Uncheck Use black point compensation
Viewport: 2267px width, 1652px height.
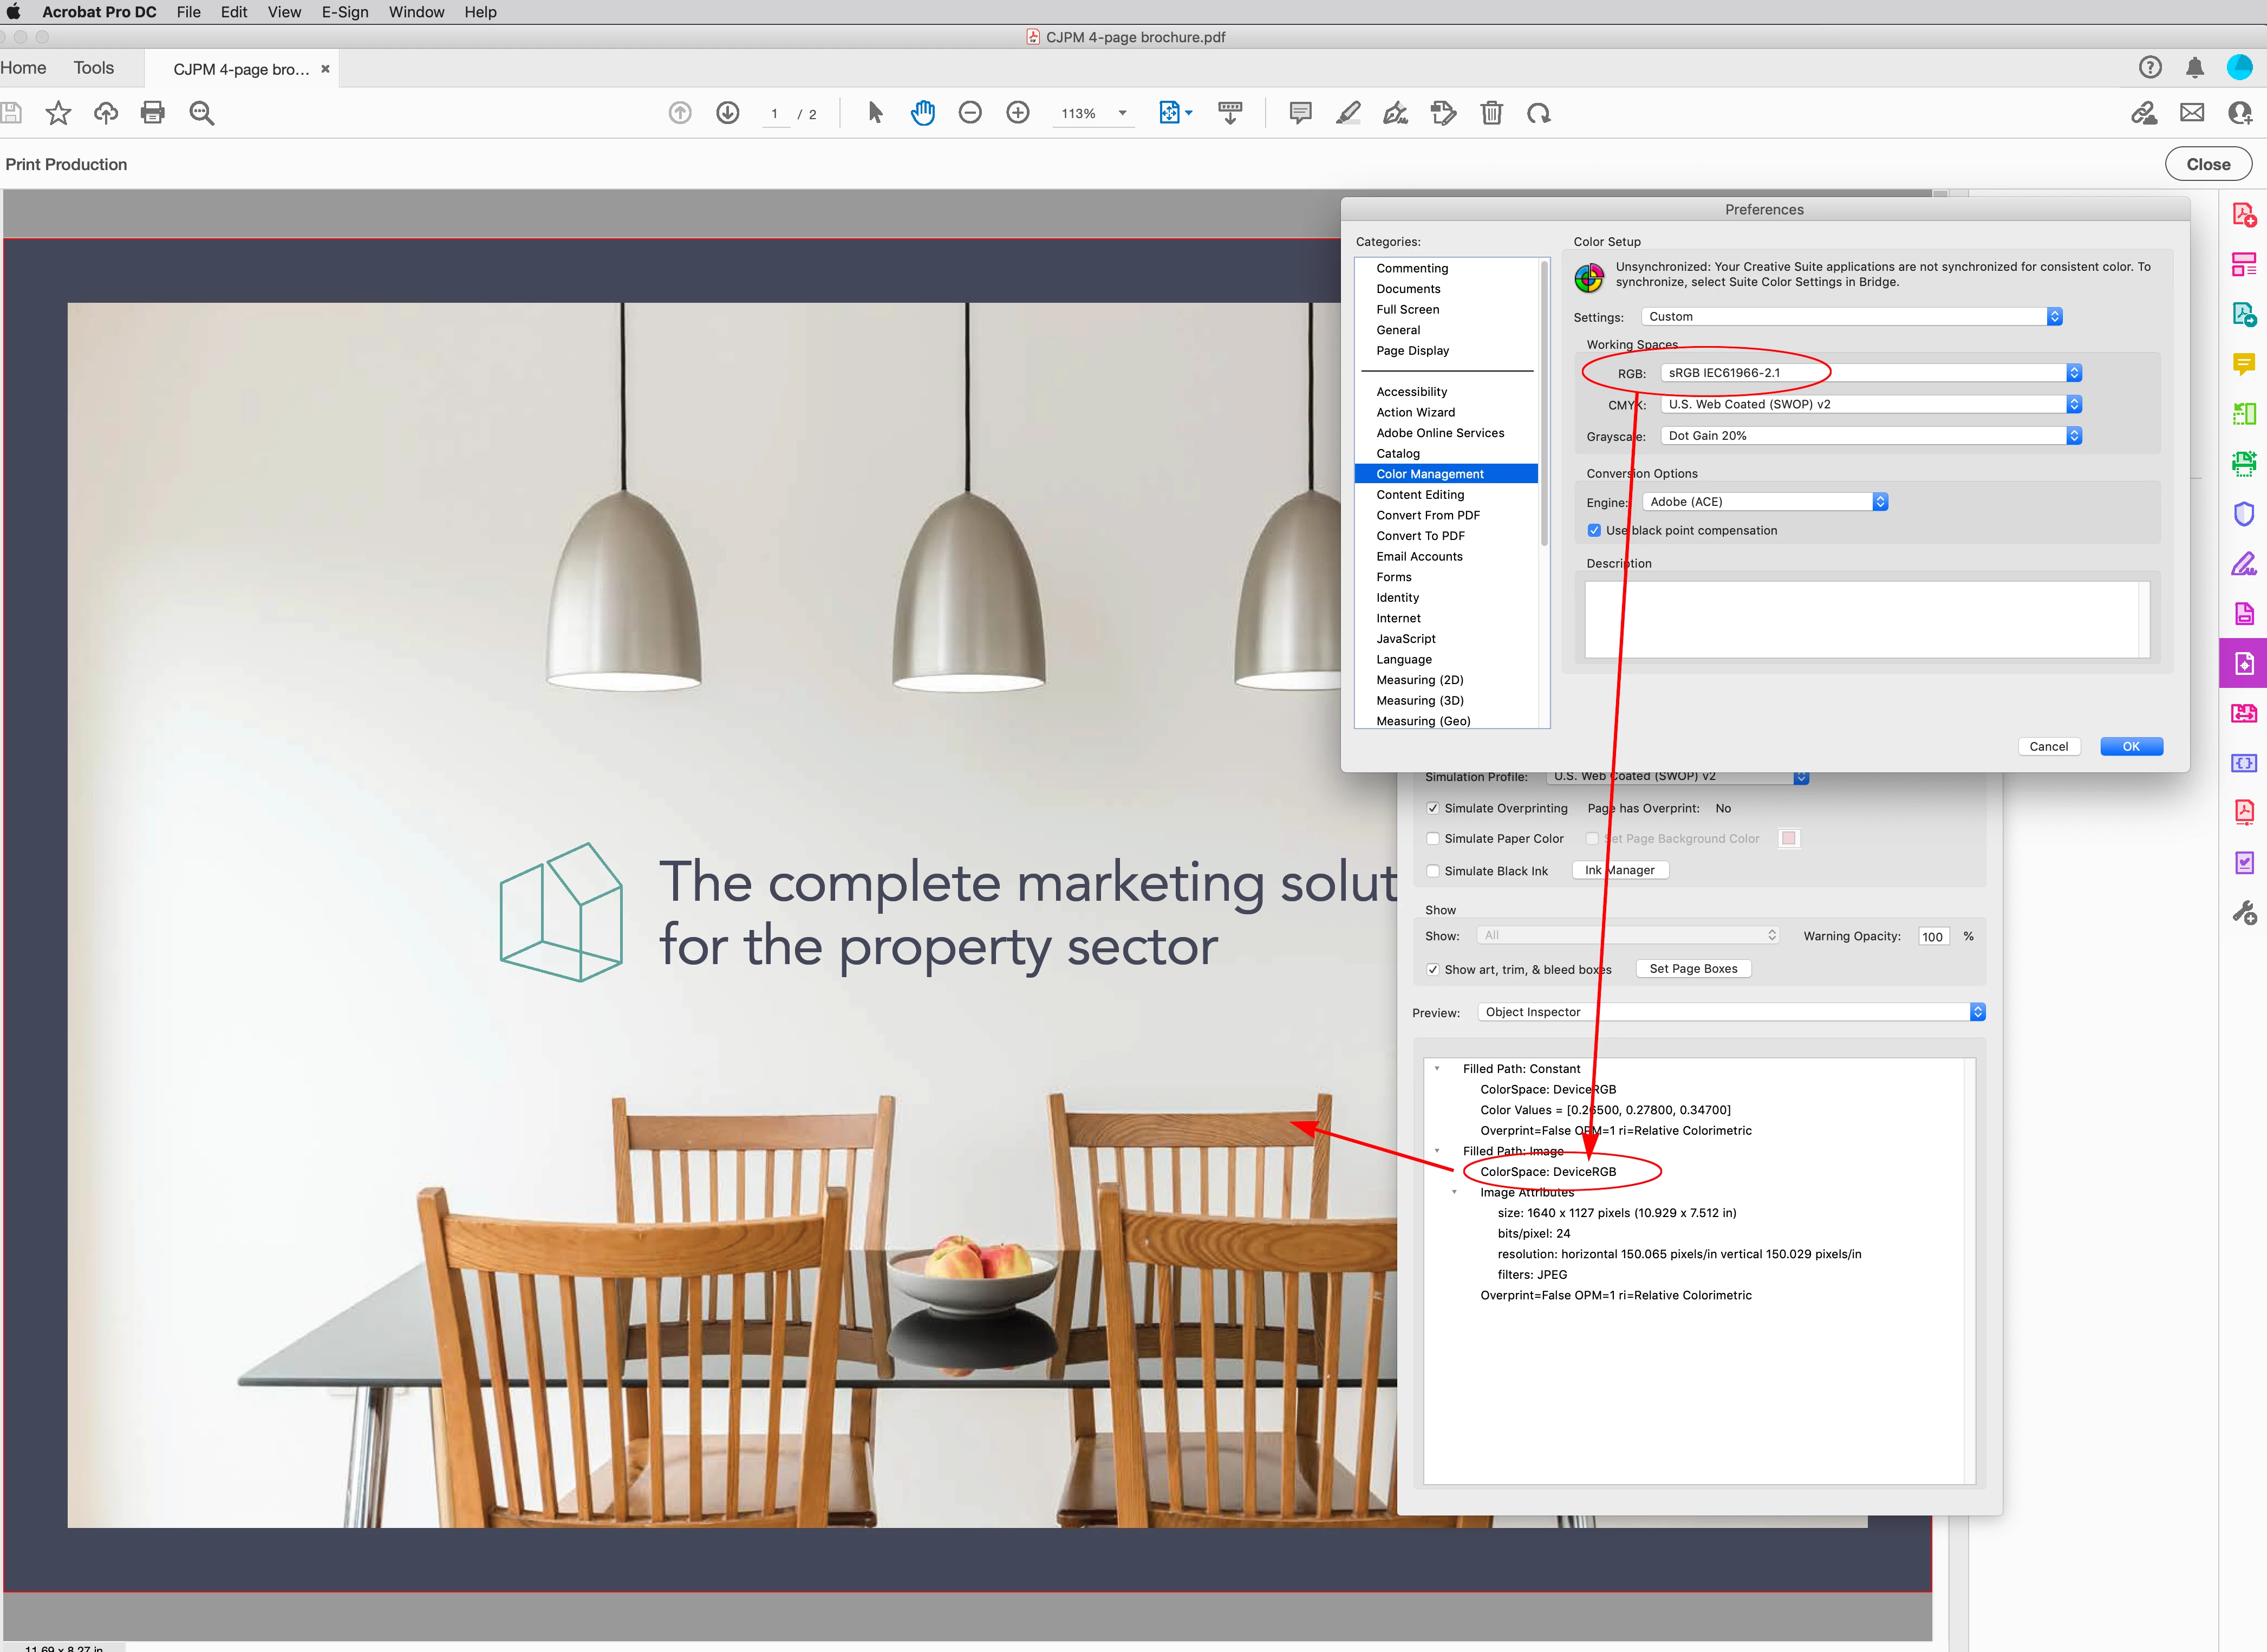pos(1594,531)
